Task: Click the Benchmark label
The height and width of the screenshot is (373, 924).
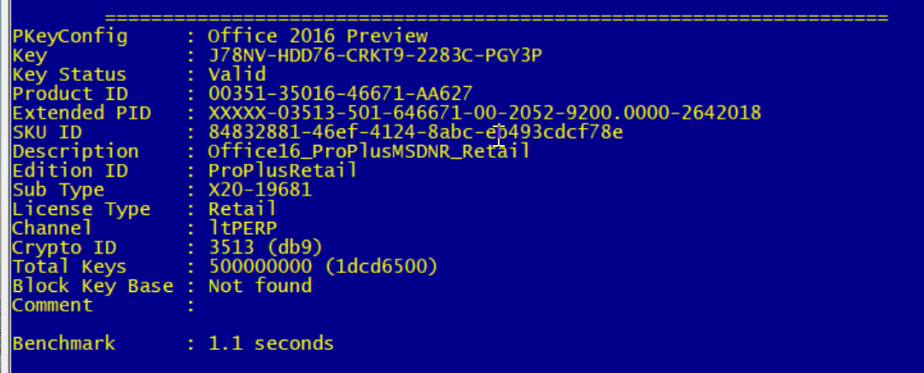Action: click(x=64, y=343)
